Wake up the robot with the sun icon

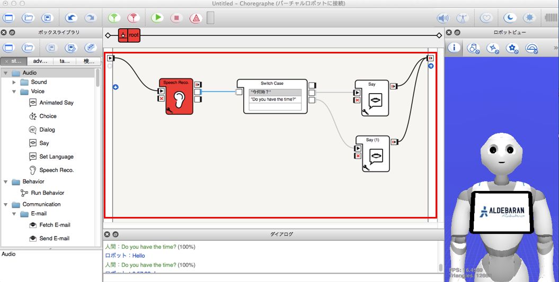pyautogui.click(x=529, y=18)
